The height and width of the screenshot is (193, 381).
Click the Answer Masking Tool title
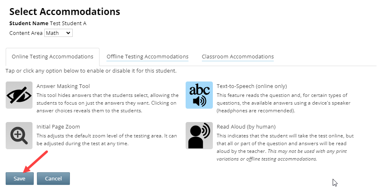[x=63, y=86]
